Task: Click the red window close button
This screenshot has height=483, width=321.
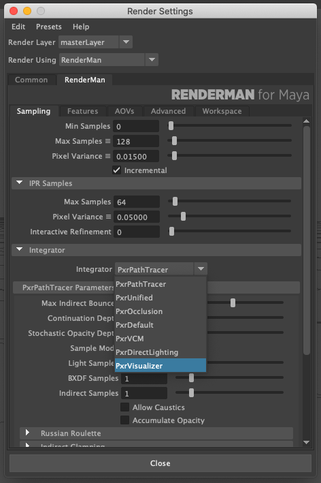Action: coord(14,11)
